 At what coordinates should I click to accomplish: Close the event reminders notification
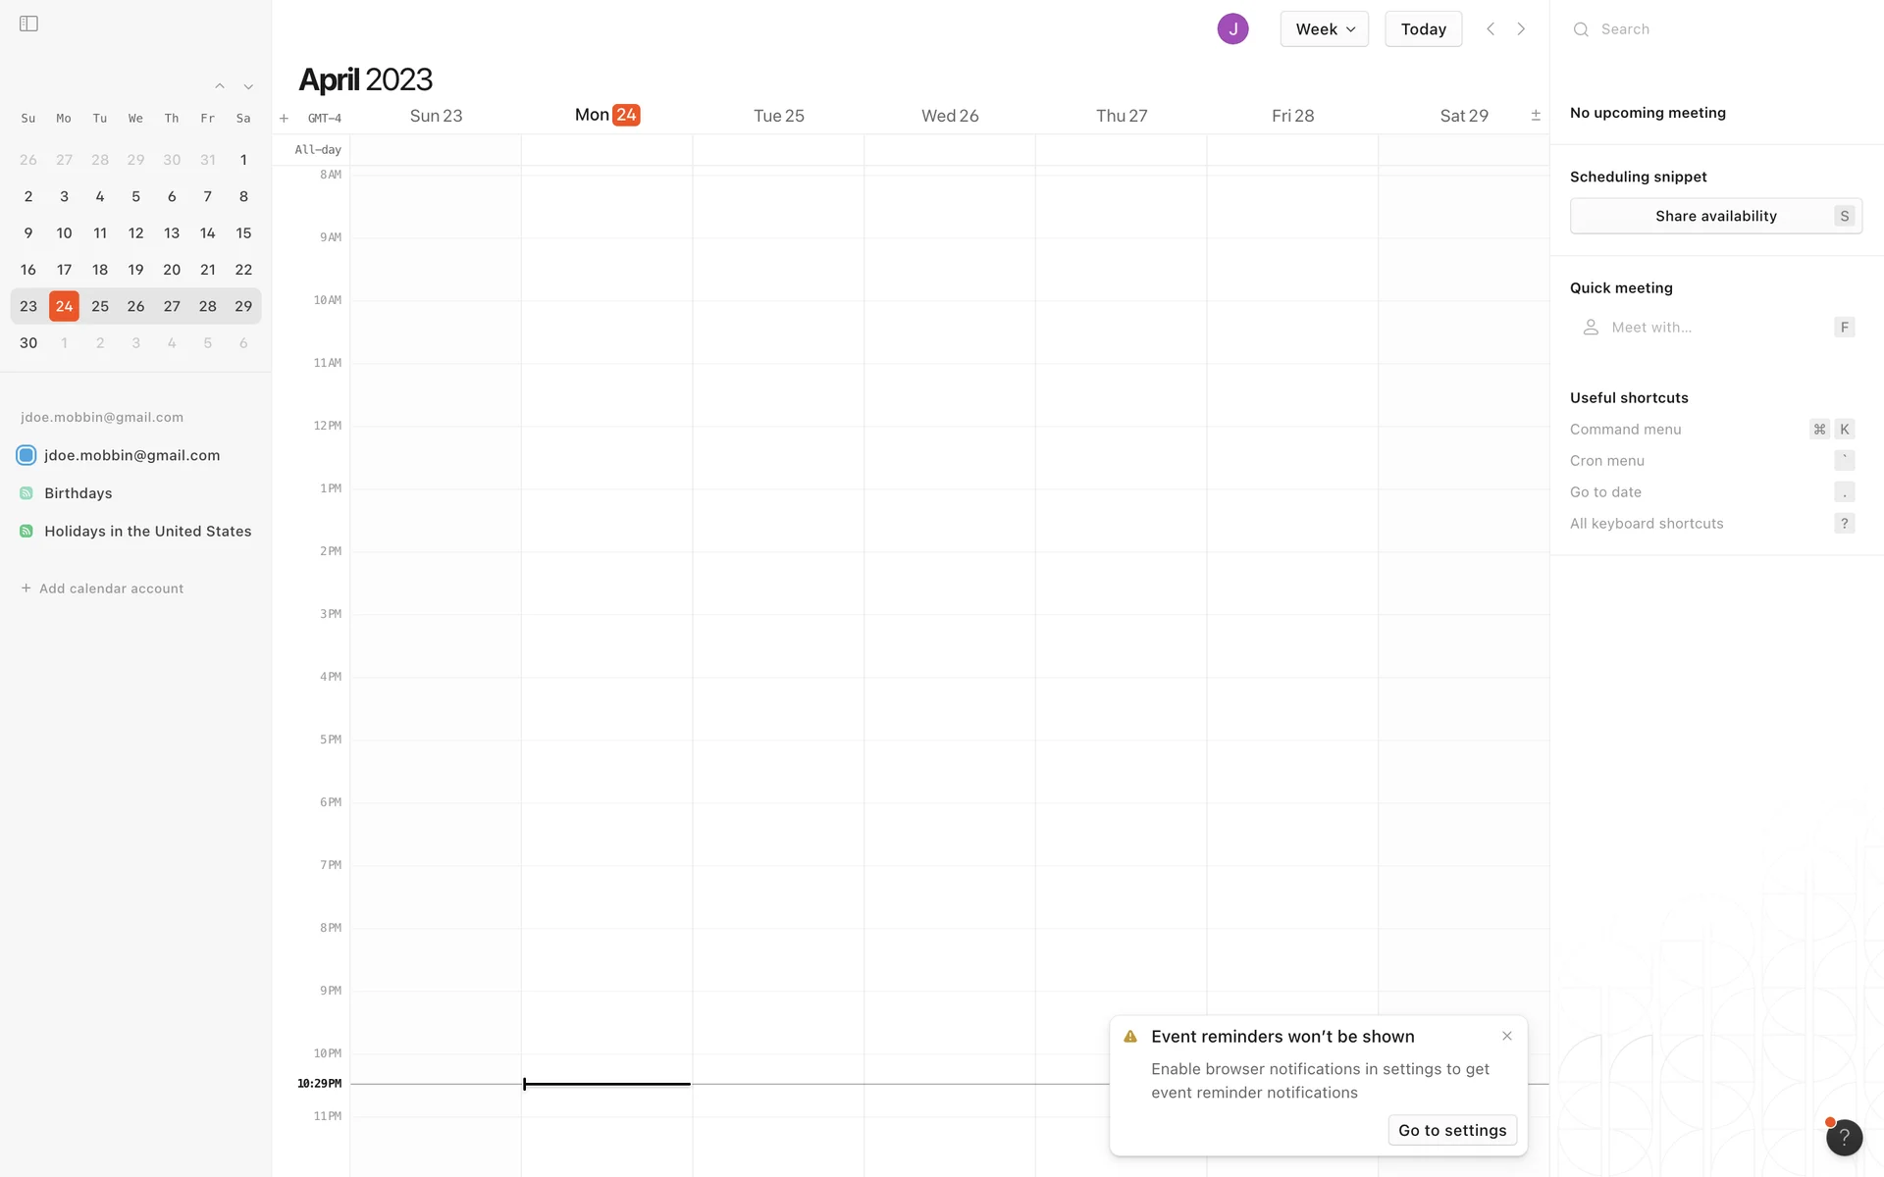[1507, 1036]
